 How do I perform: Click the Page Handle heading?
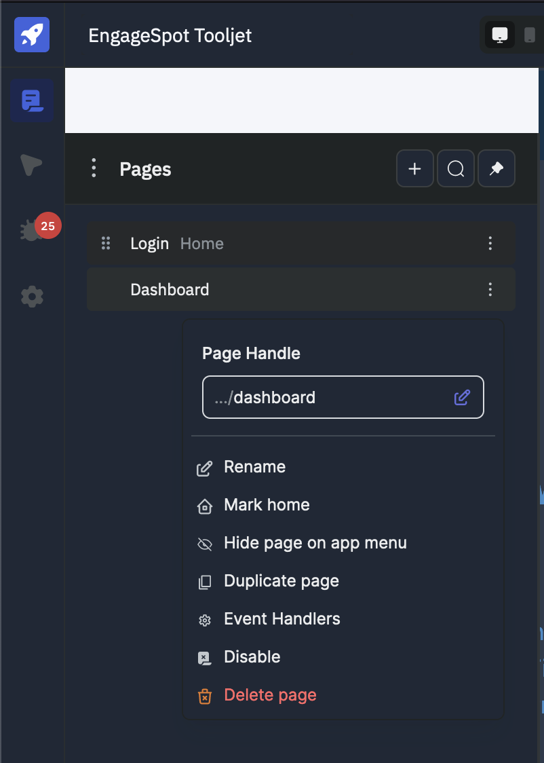252,353
